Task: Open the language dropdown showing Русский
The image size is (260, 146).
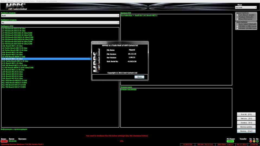Action: coord(246,8)
